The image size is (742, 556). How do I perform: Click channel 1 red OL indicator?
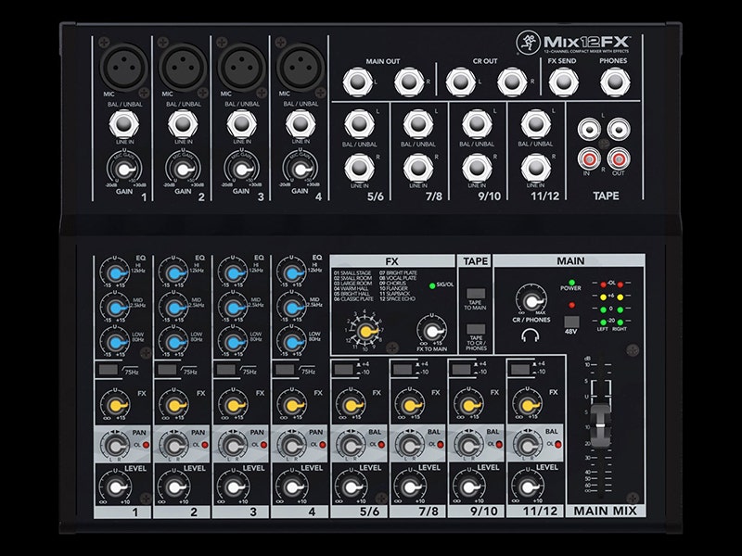pyautogui.click(x=146, y=445)
